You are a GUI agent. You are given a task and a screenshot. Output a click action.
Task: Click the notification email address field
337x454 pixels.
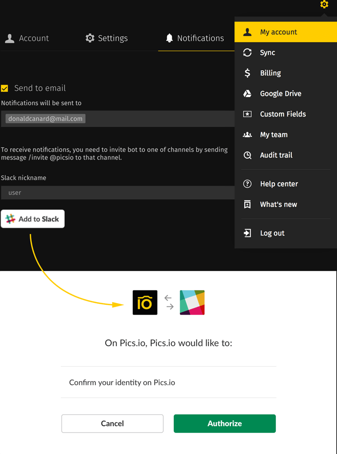(117, 119)
